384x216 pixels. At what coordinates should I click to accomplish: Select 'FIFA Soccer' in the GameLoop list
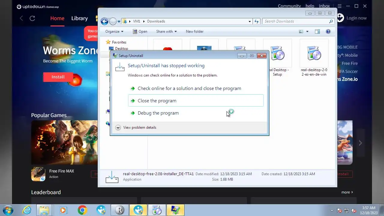click(x=347, y=71)
